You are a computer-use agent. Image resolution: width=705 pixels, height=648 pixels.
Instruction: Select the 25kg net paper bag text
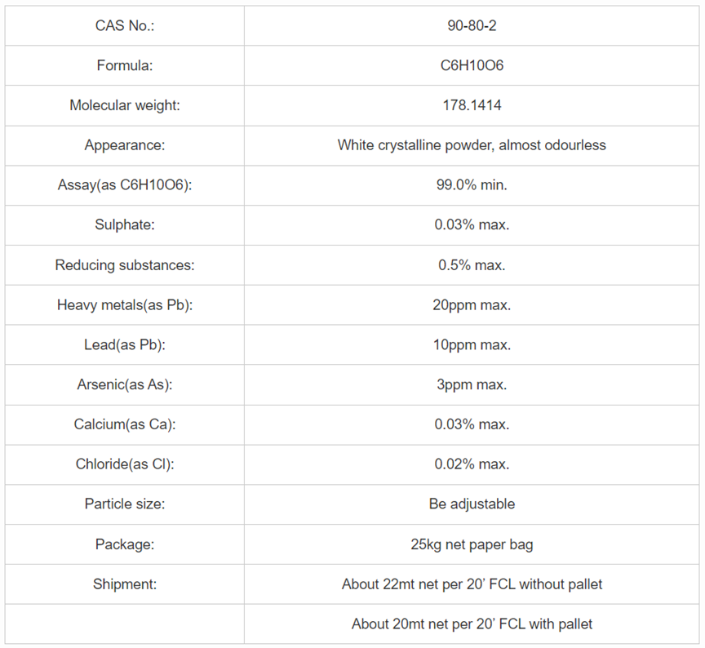472,544
